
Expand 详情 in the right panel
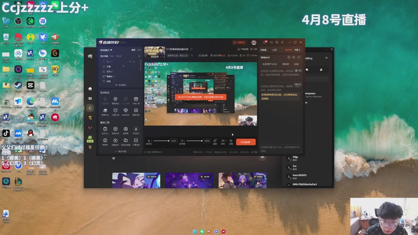(297, 50)
